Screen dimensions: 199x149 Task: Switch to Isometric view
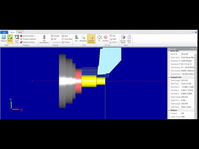[x=106, y=38]
